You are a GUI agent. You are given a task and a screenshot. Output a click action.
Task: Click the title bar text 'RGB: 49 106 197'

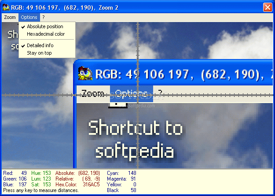pyautogui.click(x=34, y=7)
